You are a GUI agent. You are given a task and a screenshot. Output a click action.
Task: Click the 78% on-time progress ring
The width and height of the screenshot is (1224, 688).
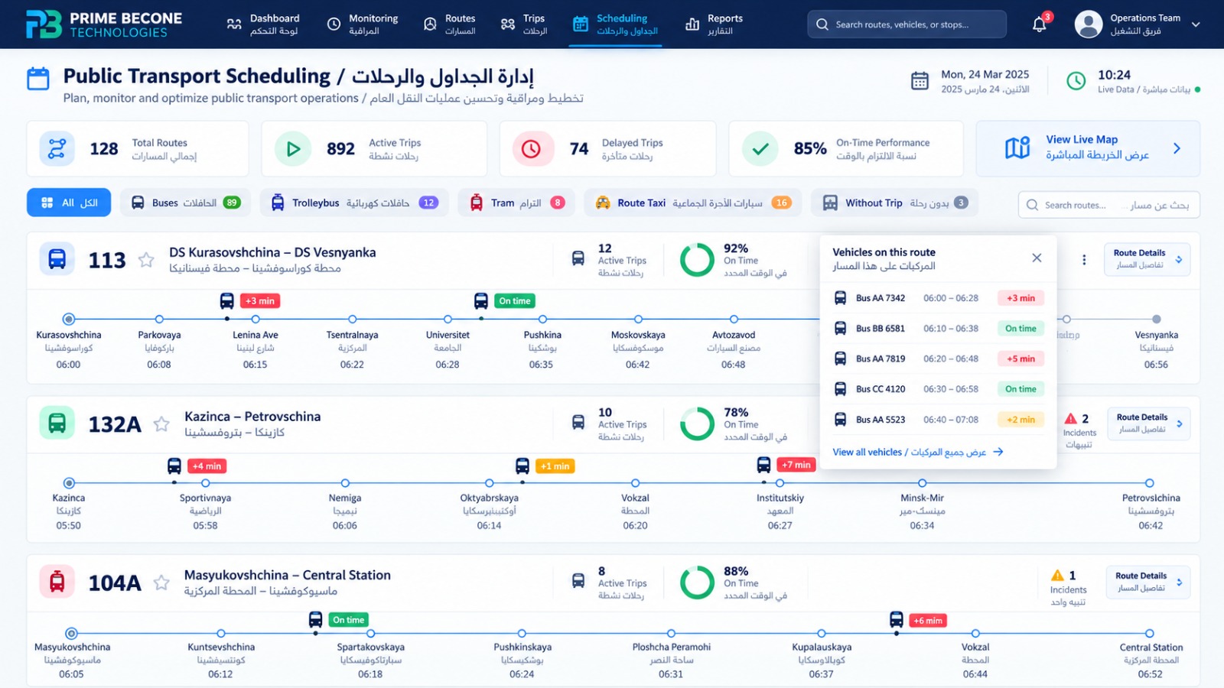tap(697, 424)
